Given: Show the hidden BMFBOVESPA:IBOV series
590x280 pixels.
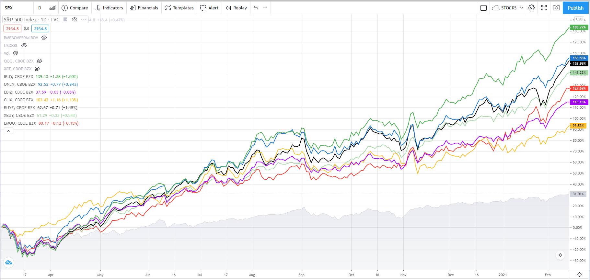Looking at the screenshot, I should point(44,38).
